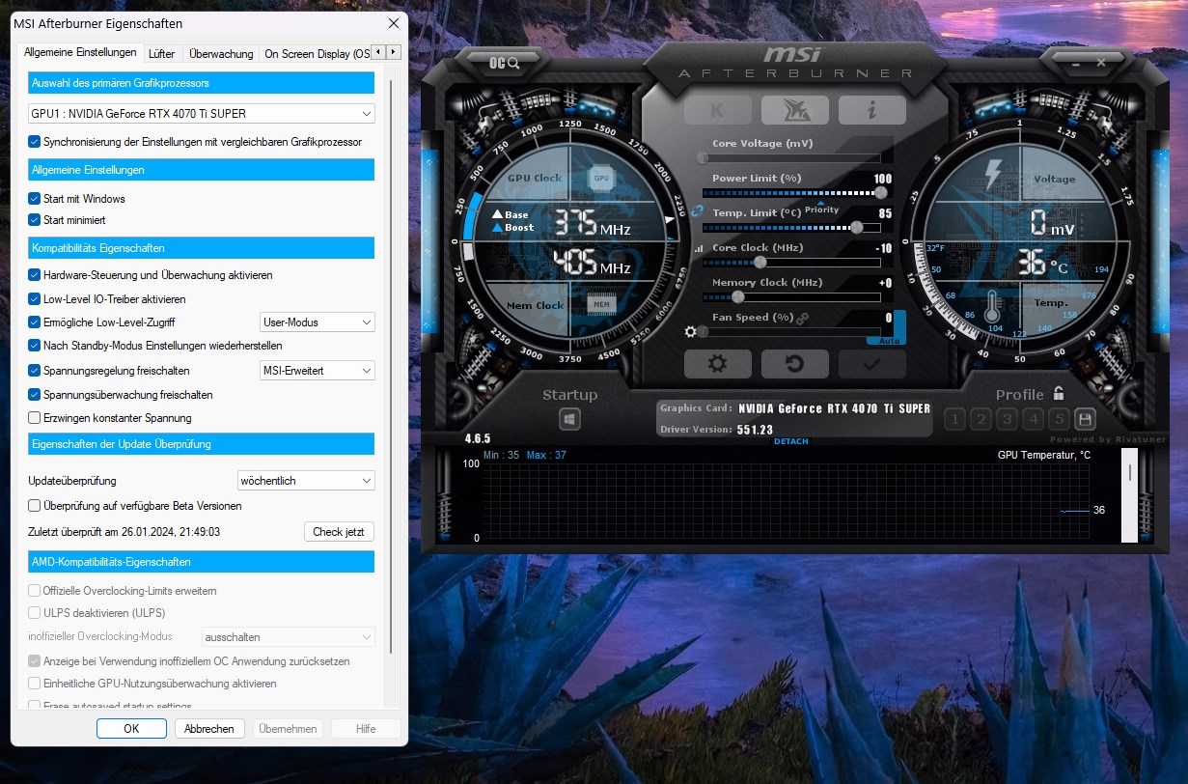This screenshot has height=784, width=1188.
Task: Click the save profile floppy icon
Action: coord(1085,419)
